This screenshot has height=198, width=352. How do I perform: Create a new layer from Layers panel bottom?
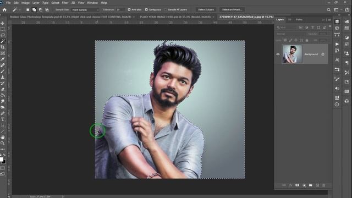tap(317, 185)
